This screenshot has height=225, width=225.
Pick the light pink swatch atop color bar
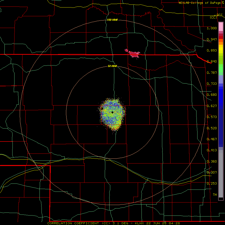pos(221,27)
